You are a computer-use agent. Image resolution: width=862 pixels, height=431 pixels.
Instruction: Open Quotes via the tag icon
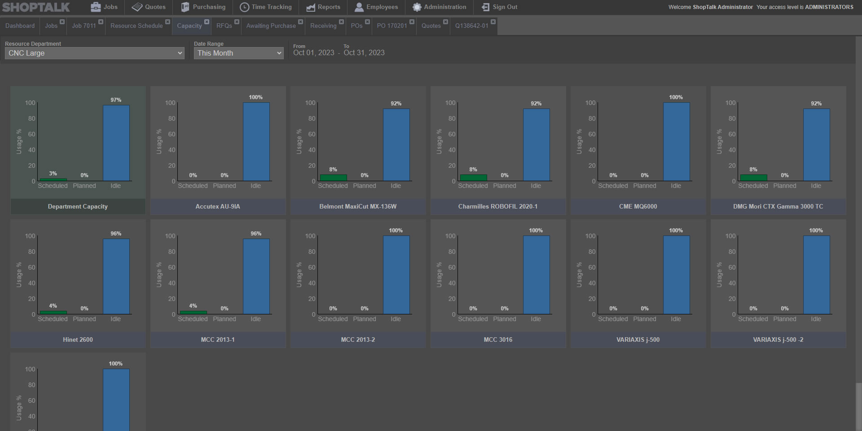click(137, 7)
